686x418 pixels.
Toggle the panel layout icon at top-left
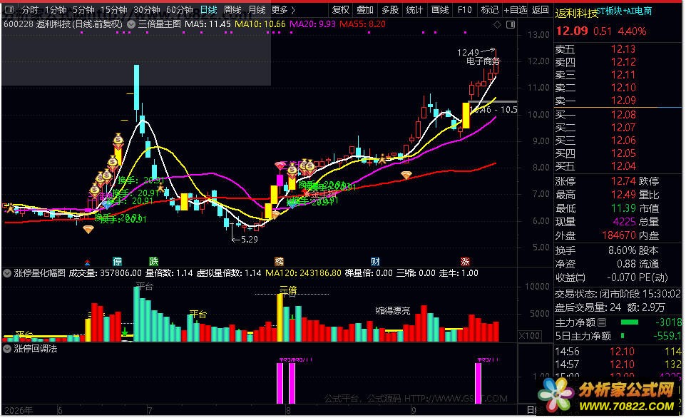9,9
